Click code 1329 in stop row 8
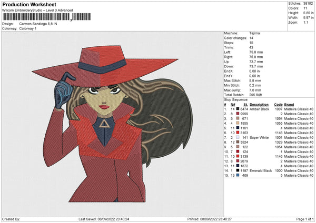 coord(279,143)
